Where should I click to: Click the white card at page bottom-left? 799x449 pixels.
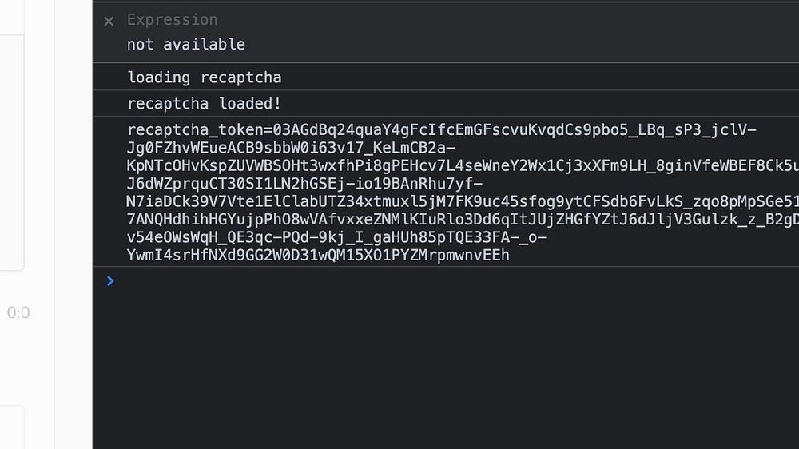pyautogui.click(x=12, y=427)
